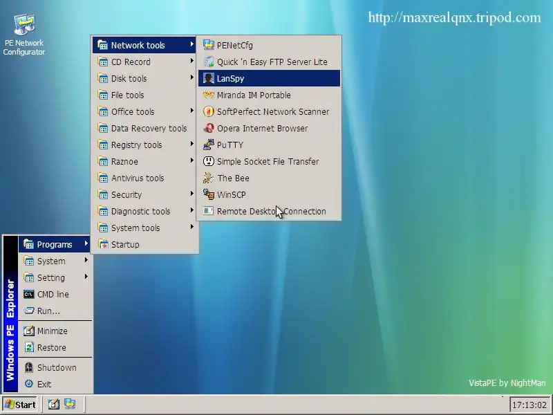Open the Programs menu entry

pyautogui.click(x=55, y=244)
